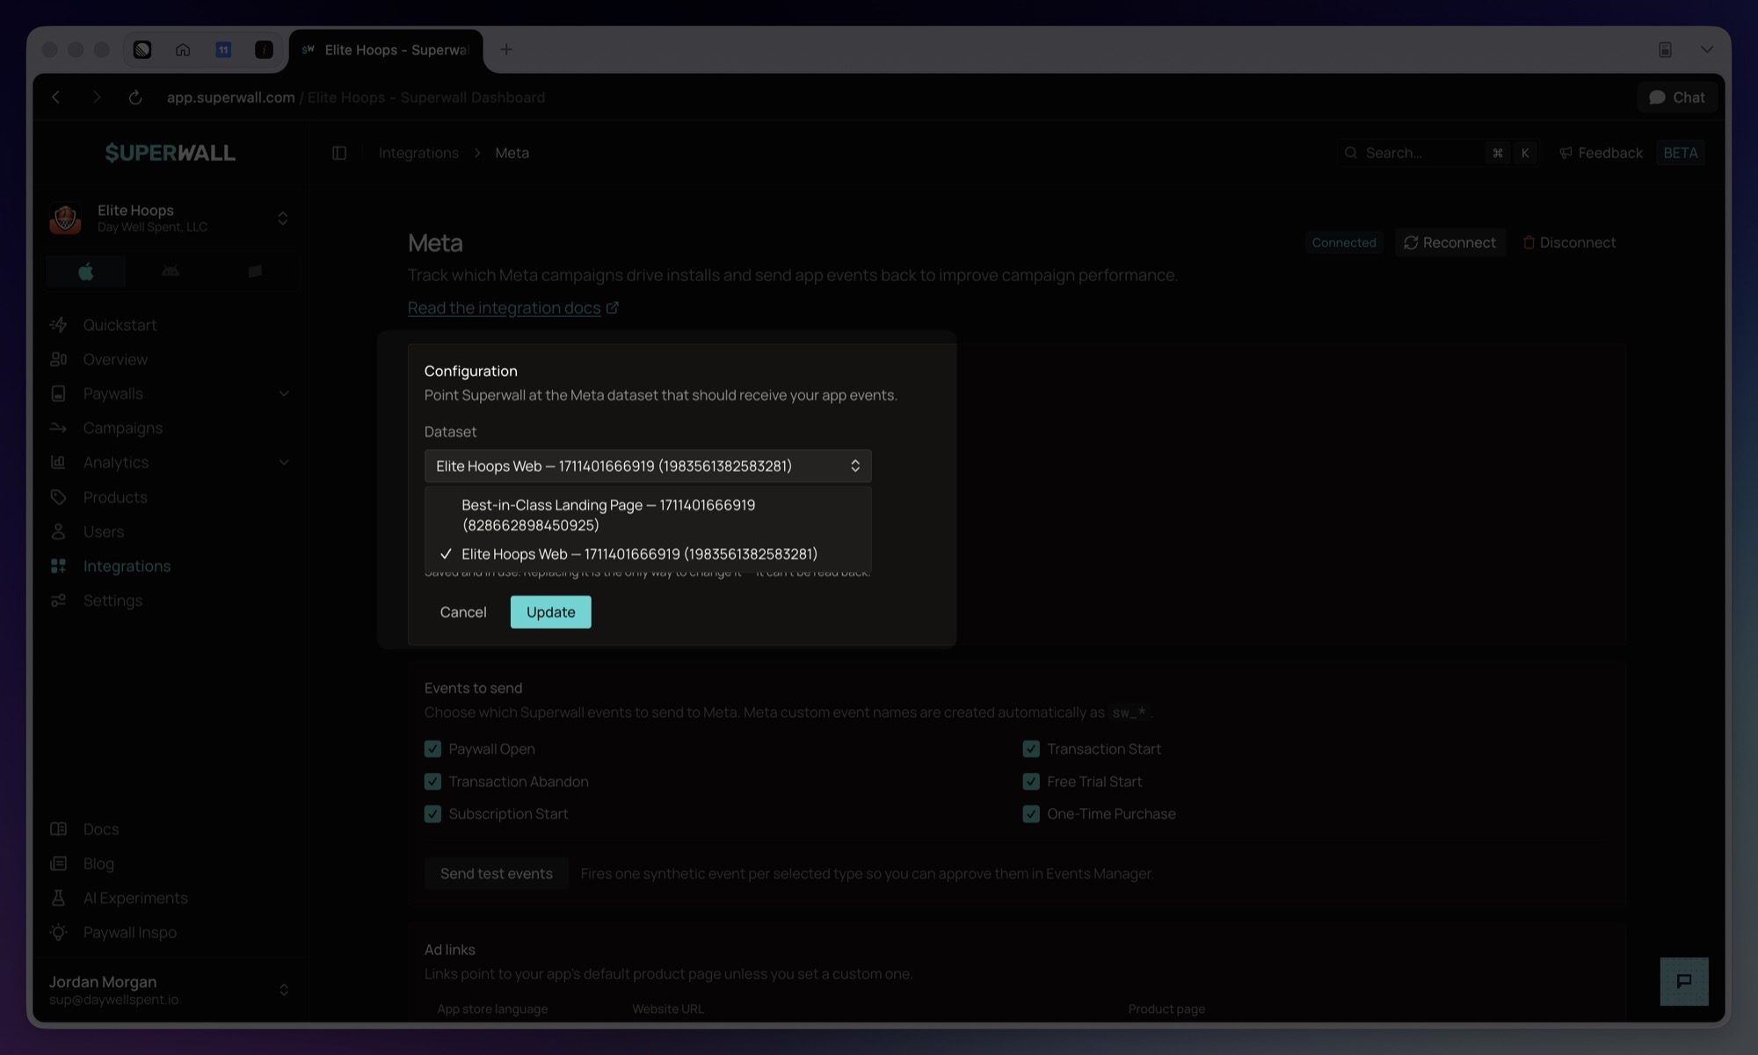Viewport: 1758px width, 1055px height.
Task: Open the Jordan Morgan account menu
Action: click(171, 990)
